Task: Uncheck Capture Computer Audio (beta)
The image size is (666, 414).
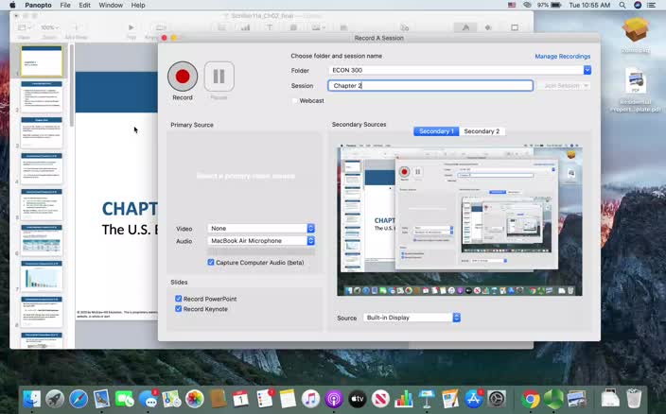Action: [x=211, y=262]
